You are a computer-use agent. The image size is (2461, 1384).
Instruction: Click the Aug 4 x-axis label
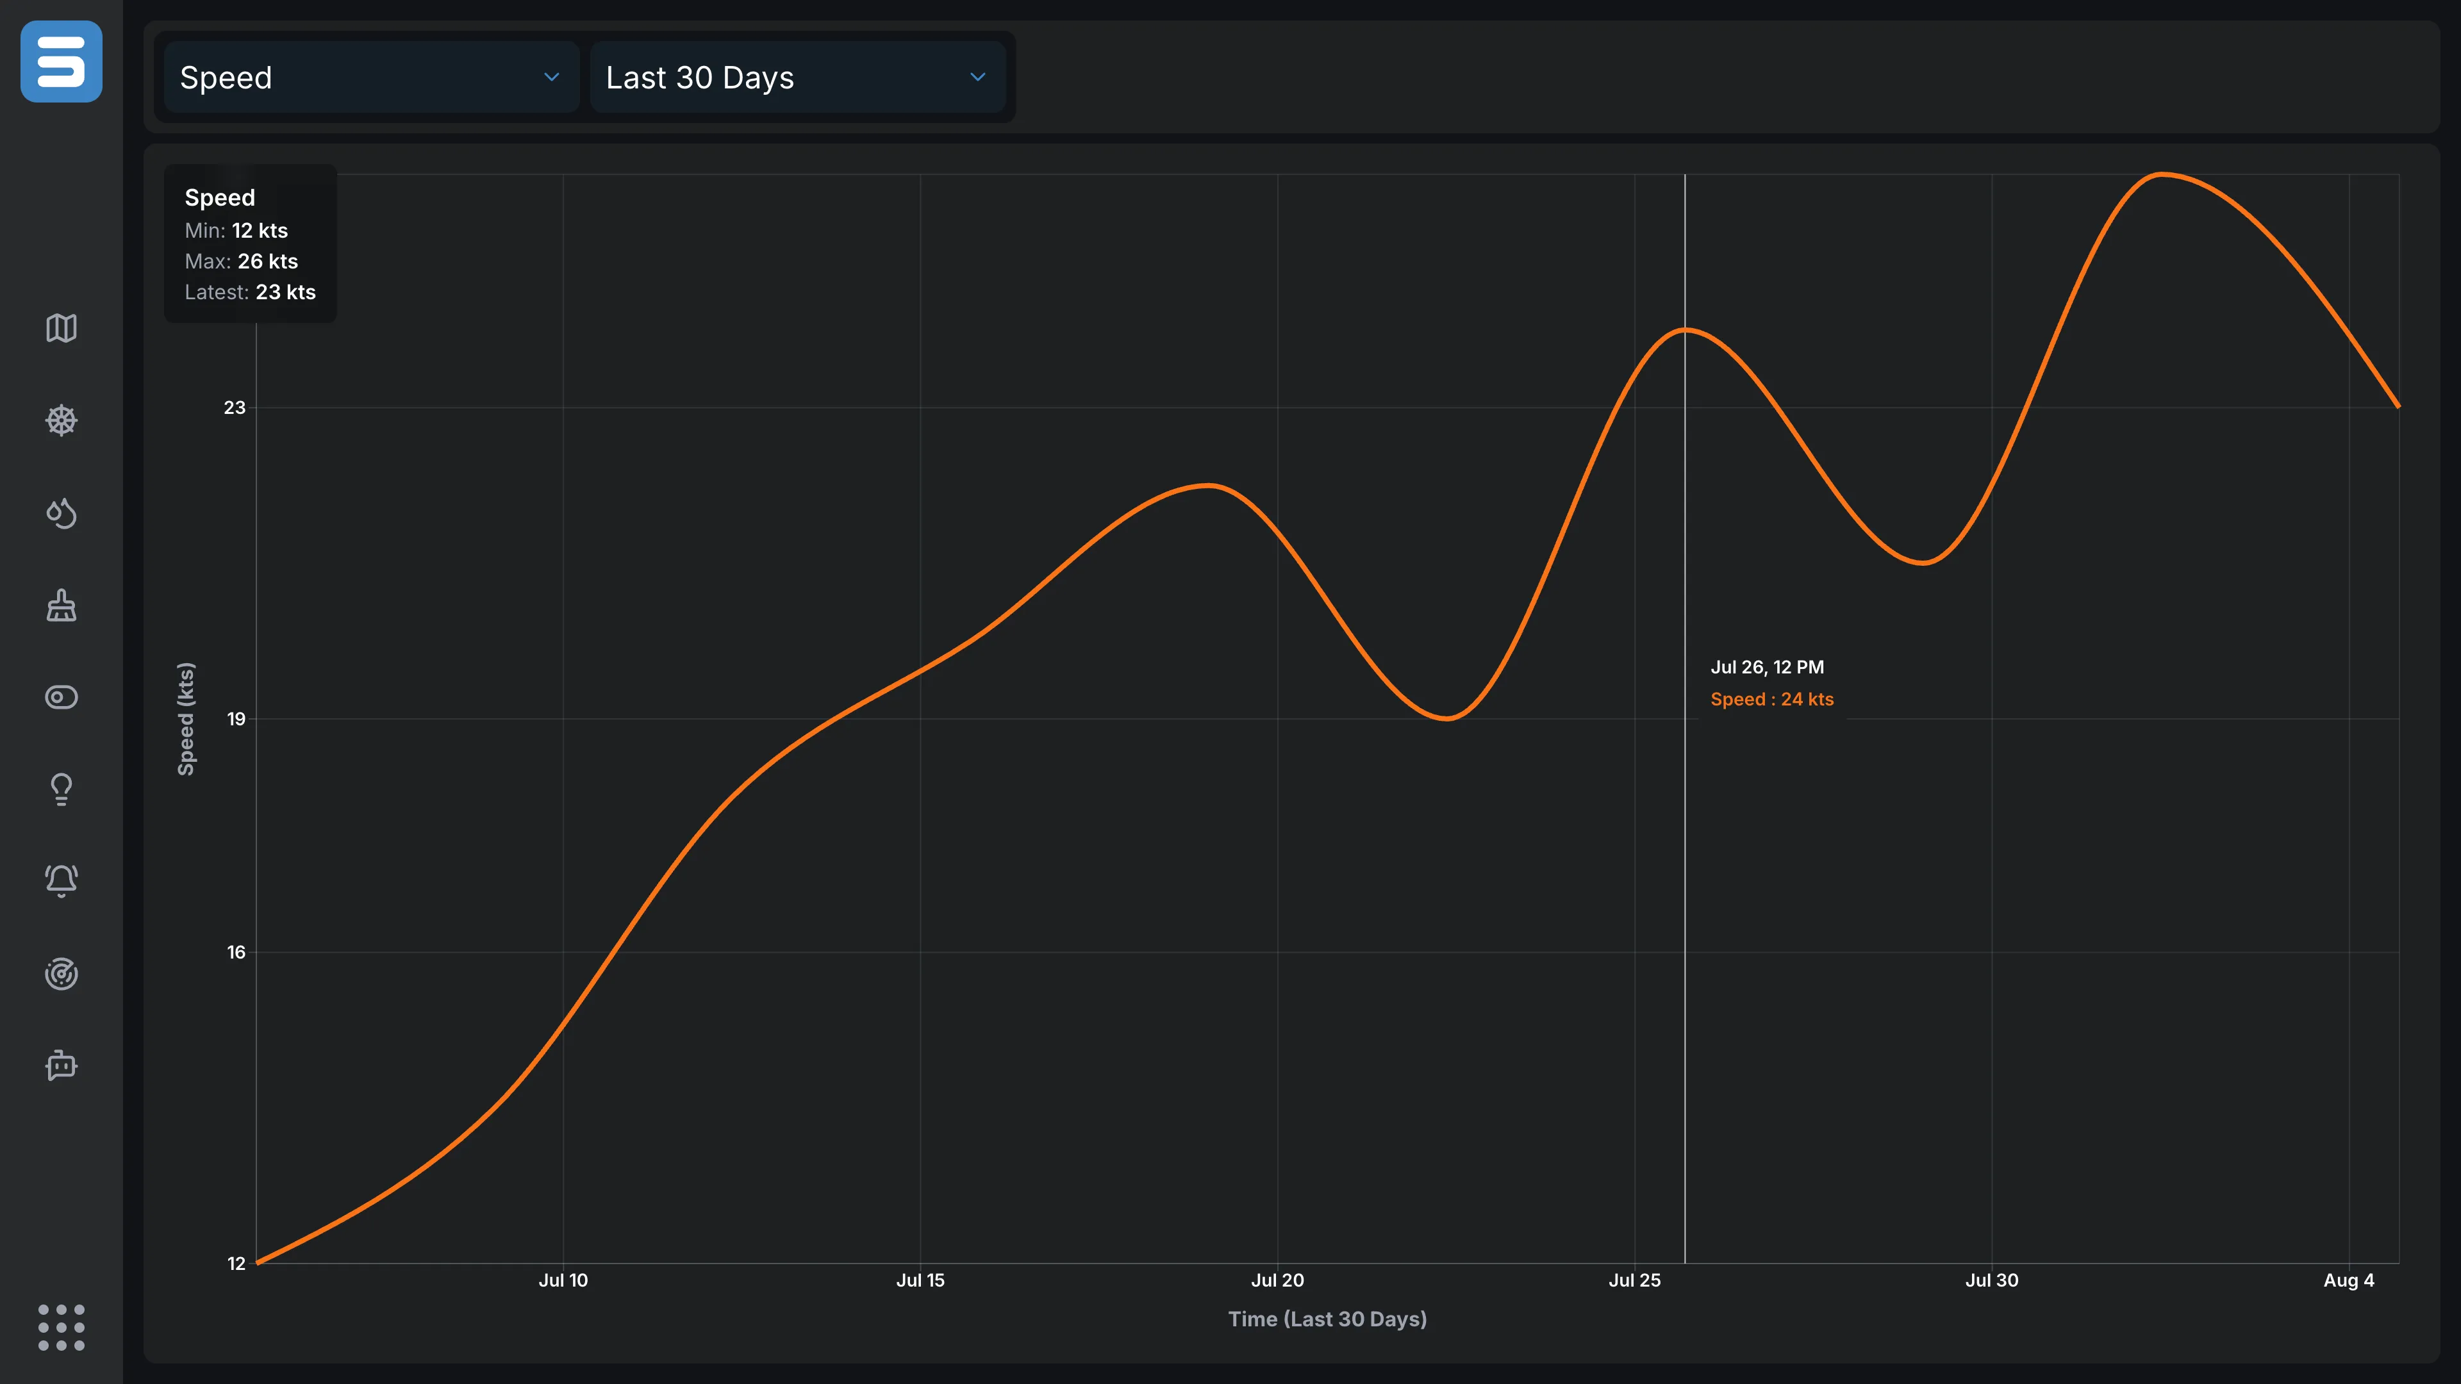pos(2348,1281)
